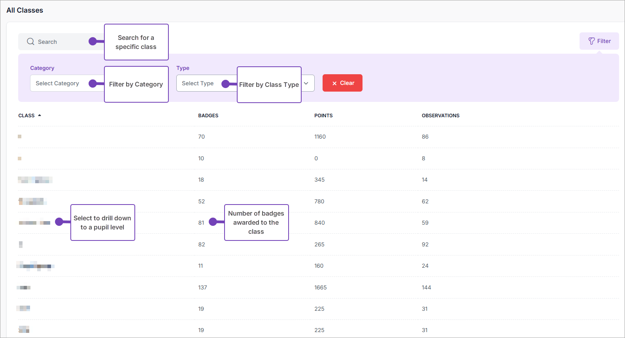Click the purple marker next to badge count 81
625x338 pixels.
click(x=213, y=222)
